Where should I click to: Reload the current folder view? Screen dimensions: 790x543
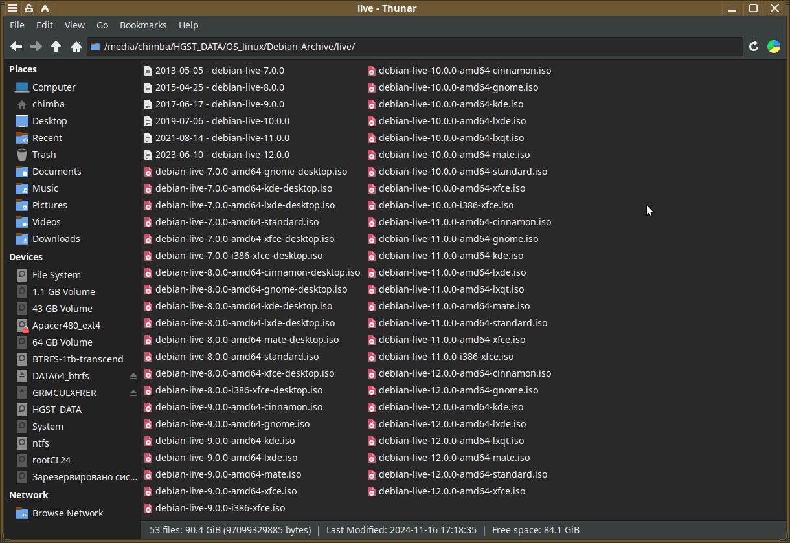[x=754, y=47]
